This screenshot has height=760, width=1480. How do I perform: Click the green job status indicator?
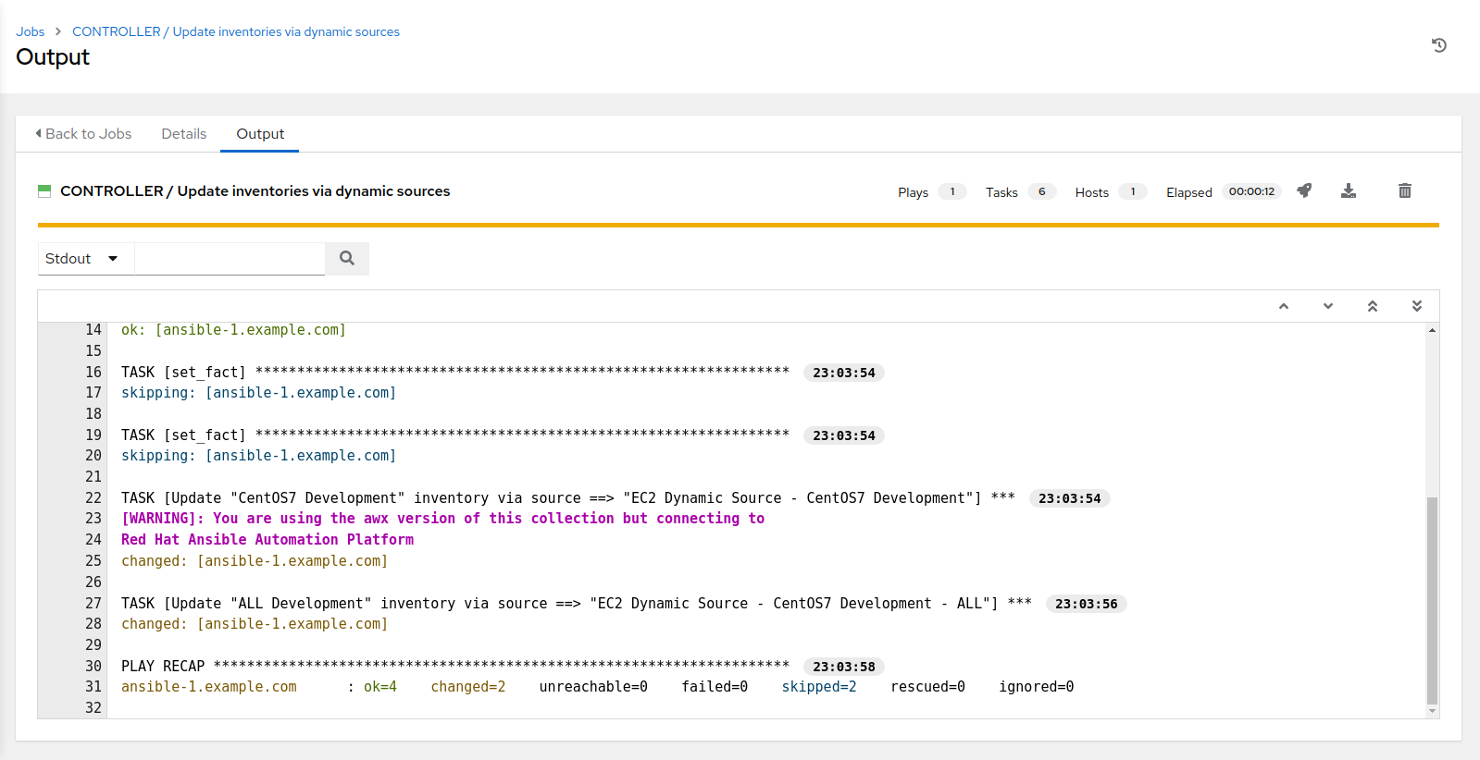(44, 191)
